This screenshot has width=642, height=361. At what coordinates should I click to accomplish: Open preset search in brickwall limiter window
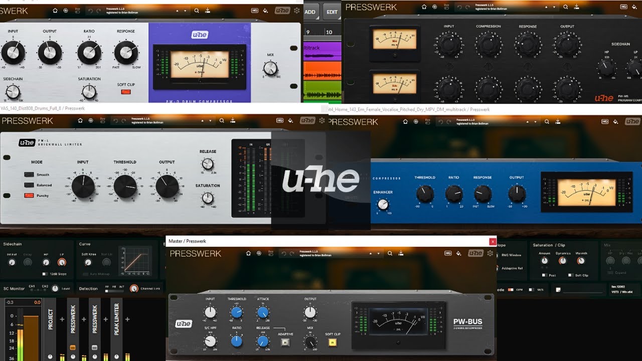222,120
